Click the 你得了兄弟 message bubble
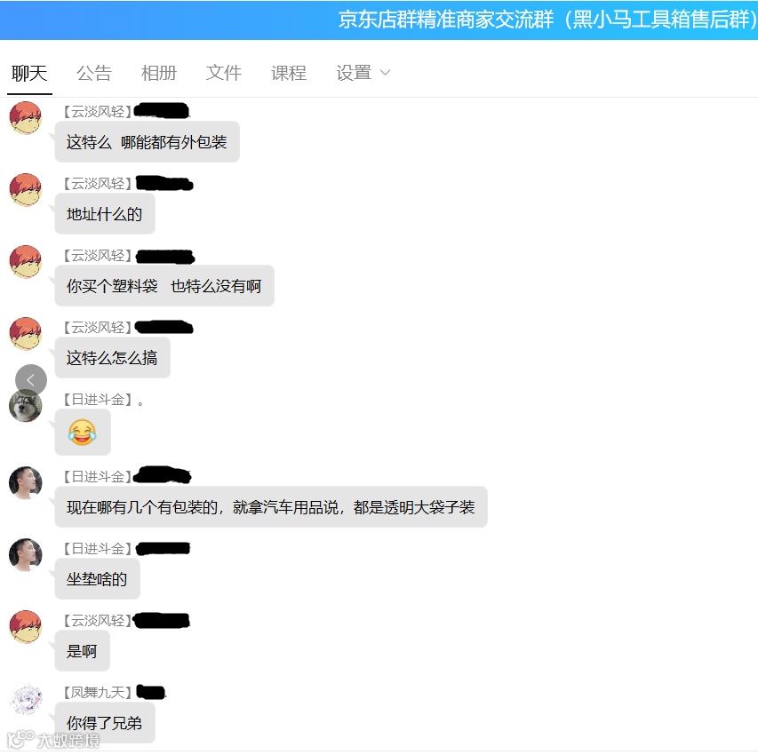Viewport: 758px width, 755px height. (105, 723)
